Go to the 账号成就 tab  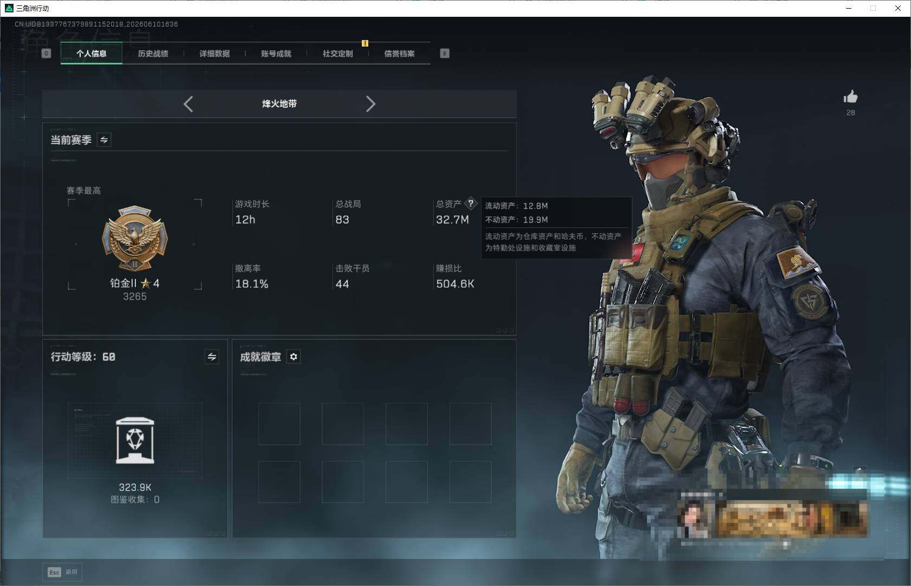[276, 53]
